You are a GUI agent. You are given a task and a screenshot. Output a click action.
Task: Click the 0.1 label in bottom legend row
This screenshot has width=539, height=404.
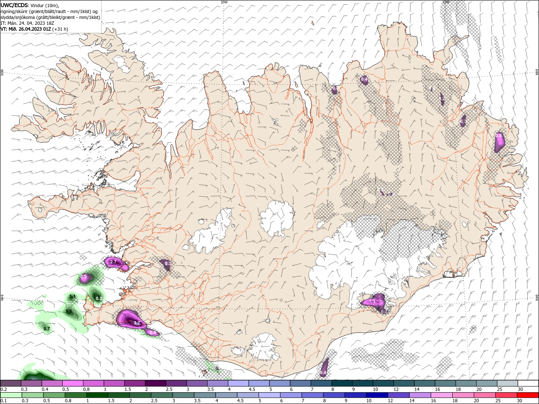(3, 401)
